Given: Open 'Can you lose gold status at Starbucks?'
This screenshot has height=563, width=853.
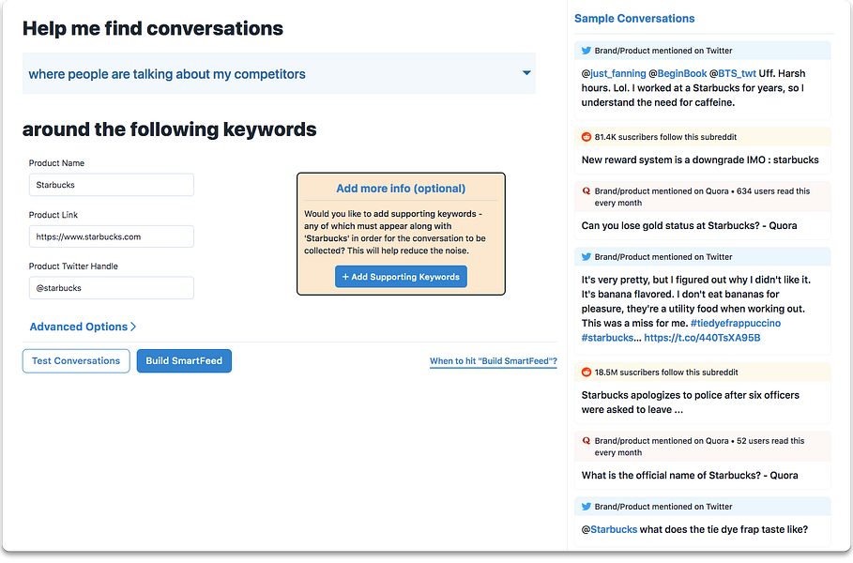Looking at the screenshot, I should tap(689, 226).
